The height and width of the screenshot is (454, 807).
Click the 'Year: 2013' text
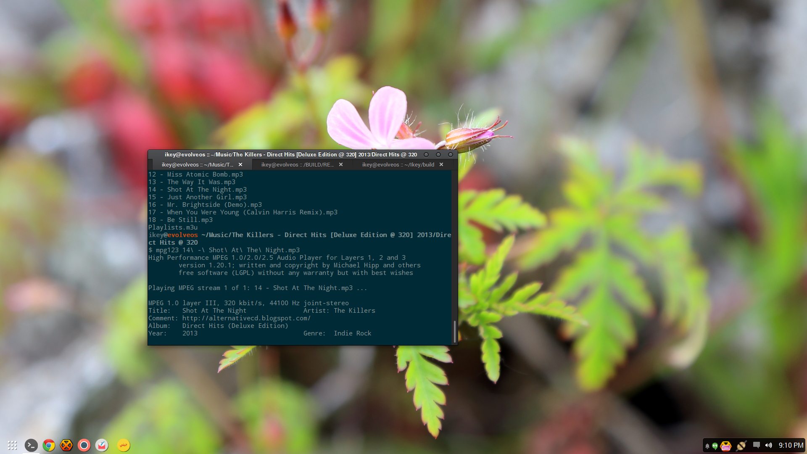[x=173, y=333]
